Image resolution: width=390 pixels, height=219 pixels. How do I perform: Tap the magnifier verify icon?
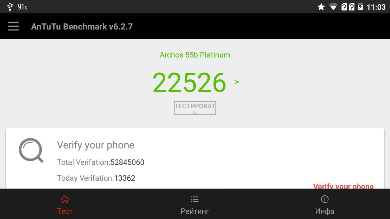click(31, 150)
